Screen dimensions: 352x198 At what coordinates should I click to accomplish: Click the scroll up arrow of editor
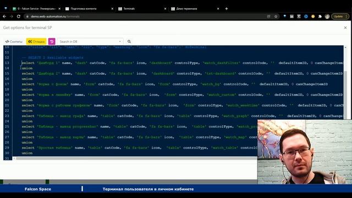pos(345,47)
